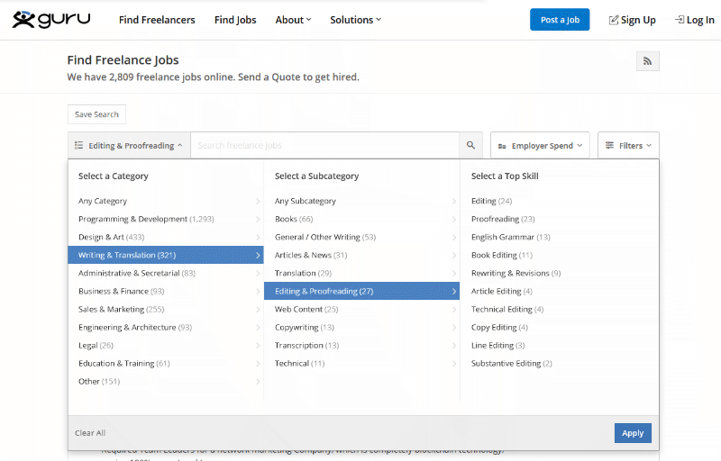The width and height of the screenshot is (721, 461).
Task: Choose English Grammar top skill
Action: [510, 237]
